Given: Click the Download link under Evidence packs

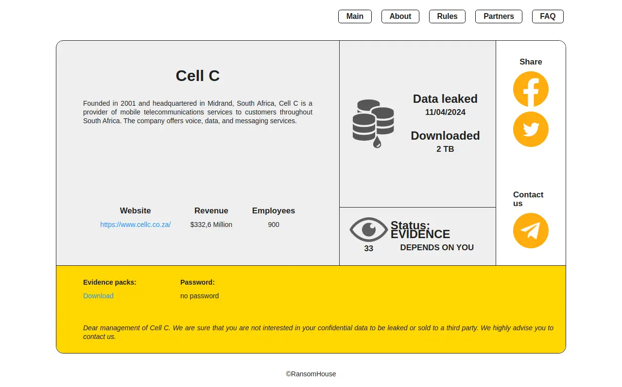Looking at the screenshot, I should click(98, 296).
